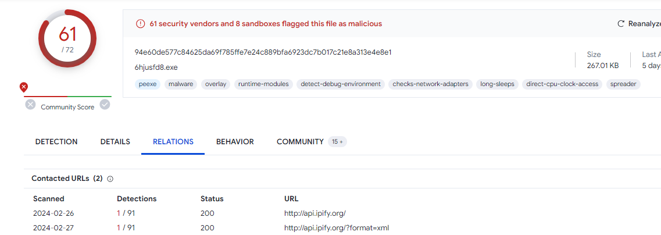Image resolution: width=661 pixels, height=235 pixels.
Task: Open the http://api.ipify.org/ URL link
Action: [315, 213]
